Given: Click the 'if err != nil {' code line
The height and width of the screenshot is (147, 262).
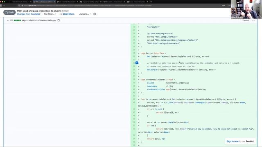Looking at the screenshot, I should 156,109.
